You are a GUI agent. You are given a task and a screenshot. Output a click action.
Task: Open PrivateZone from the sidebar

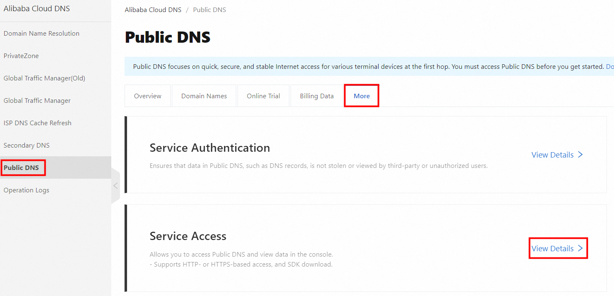pyautogui.click(x=21, y=56)
